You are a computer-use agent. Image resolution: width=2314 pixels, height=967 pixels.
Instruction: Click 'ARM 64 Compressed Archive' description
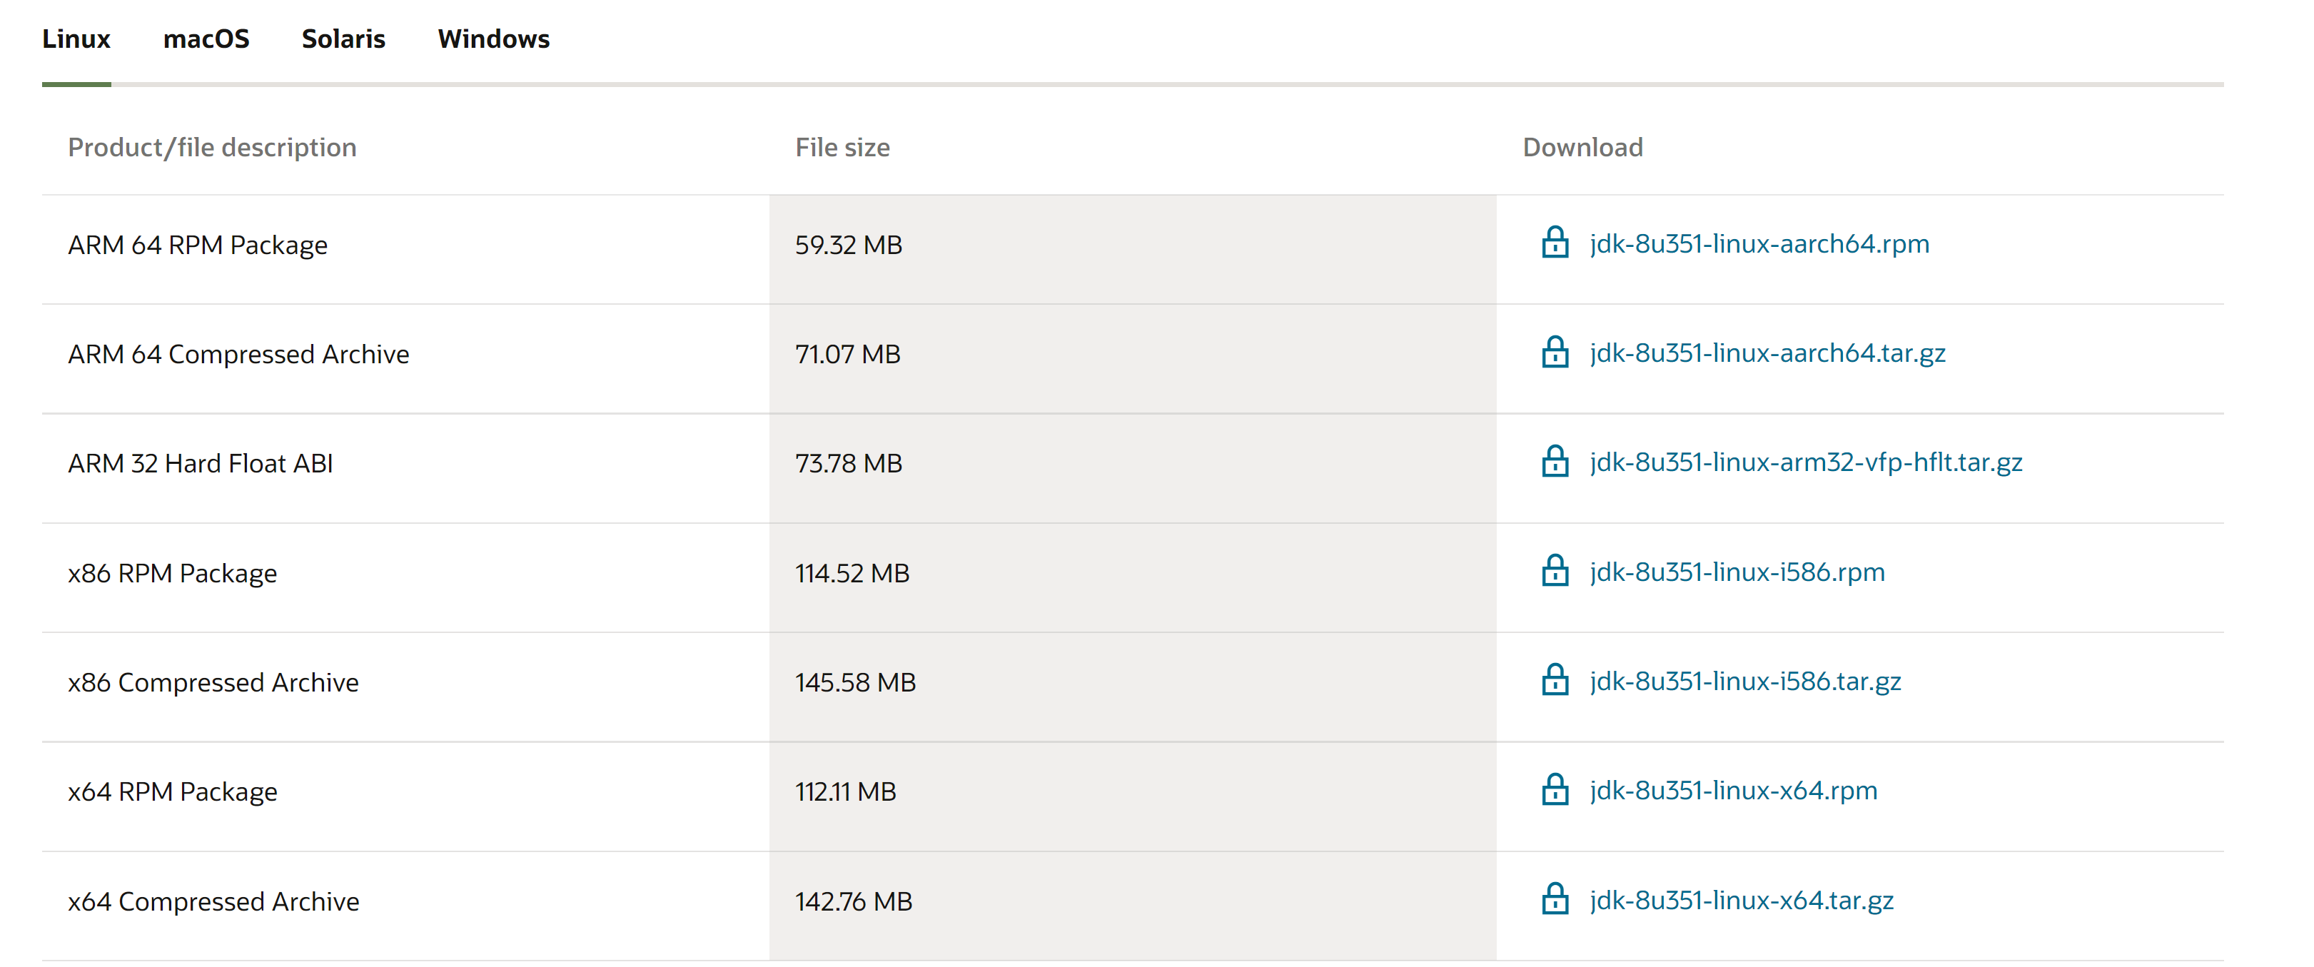[238, 355]
